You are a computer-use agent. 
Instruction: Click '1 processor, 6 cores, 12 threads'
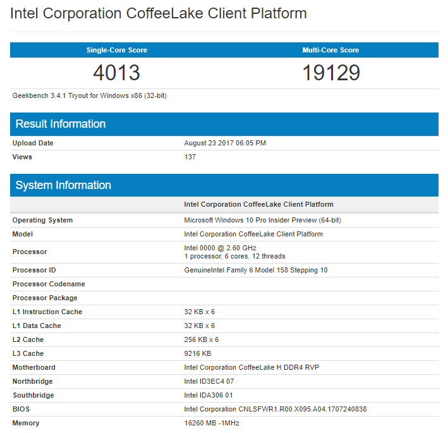pos(234,256)
